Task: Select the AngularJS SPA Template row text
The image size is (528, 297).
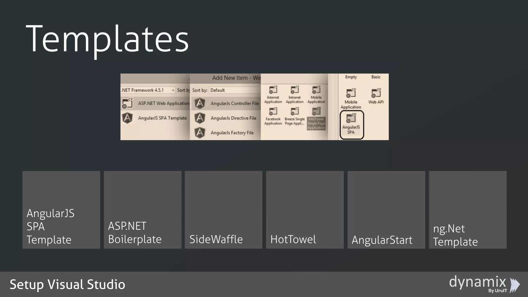Action: (x=162, y=118)
